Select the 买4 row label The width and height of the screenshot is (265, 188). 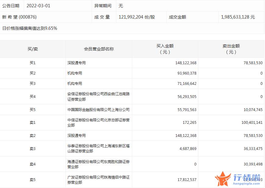pyautogui.click(x=33, y=97)
